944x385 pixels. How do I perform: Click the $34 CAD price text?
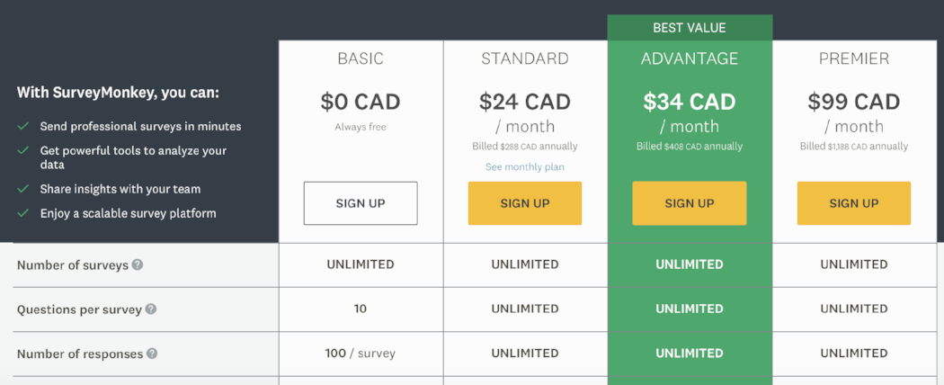(690, 102)
